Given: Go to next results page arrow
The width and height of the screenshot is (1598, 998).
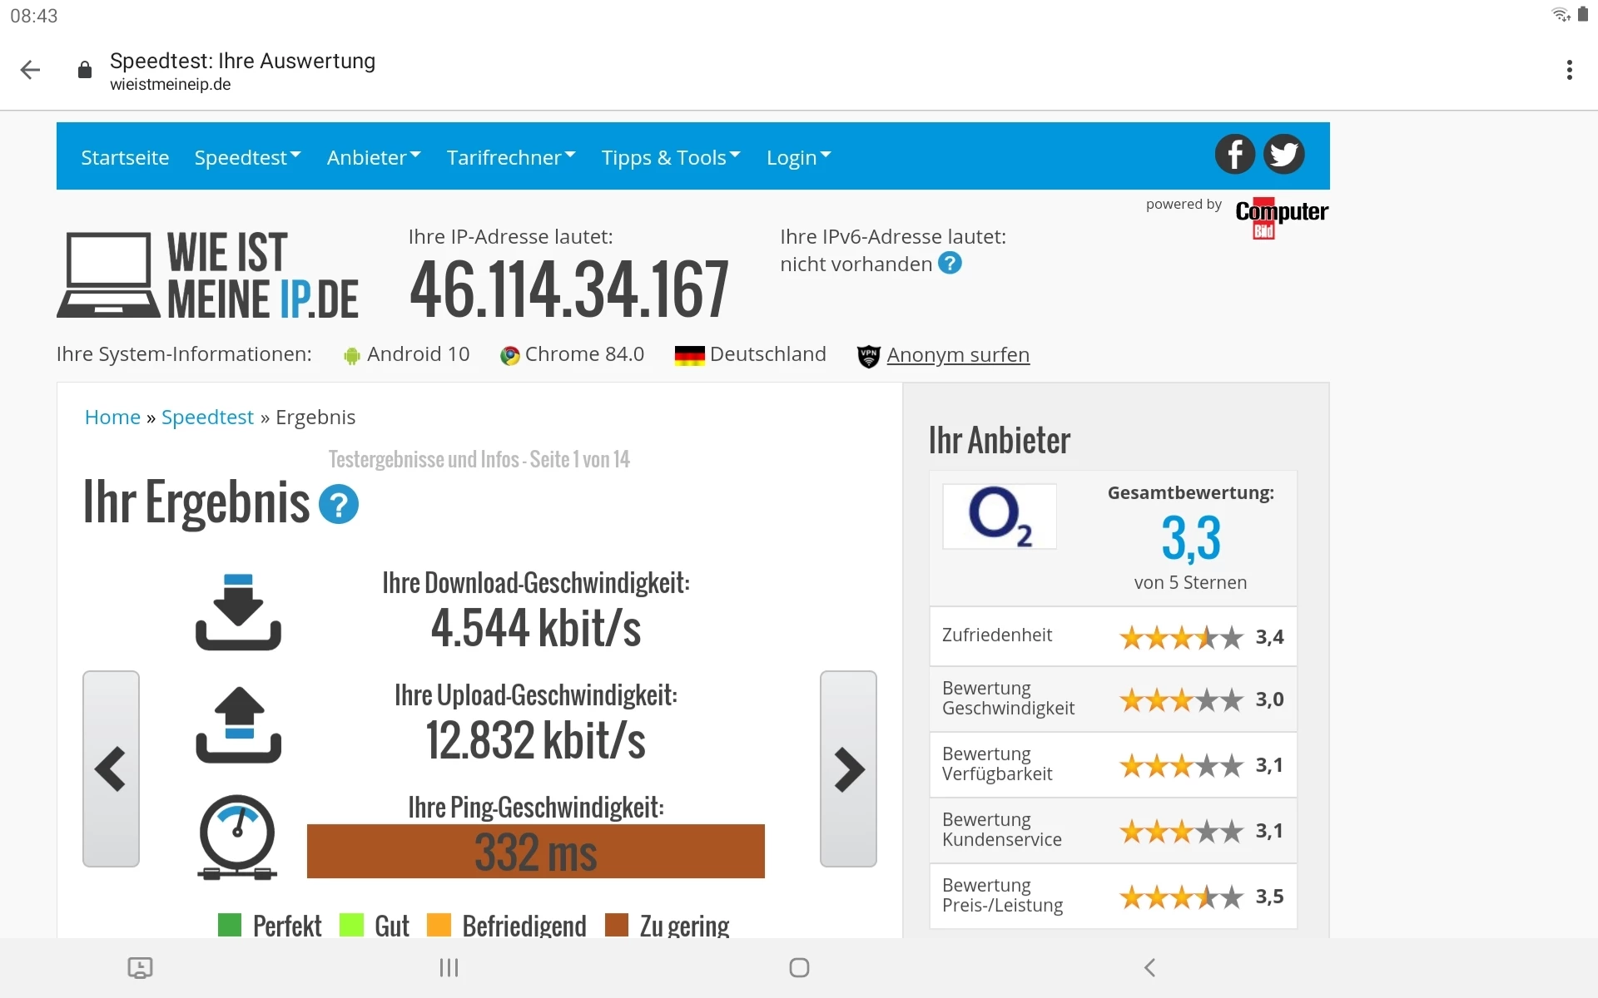Looking at the screenshot, I should pos(848,769).
